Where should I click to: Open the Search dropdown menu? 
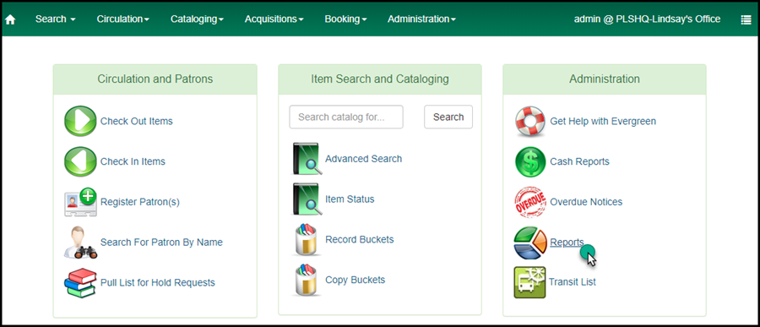55,19
